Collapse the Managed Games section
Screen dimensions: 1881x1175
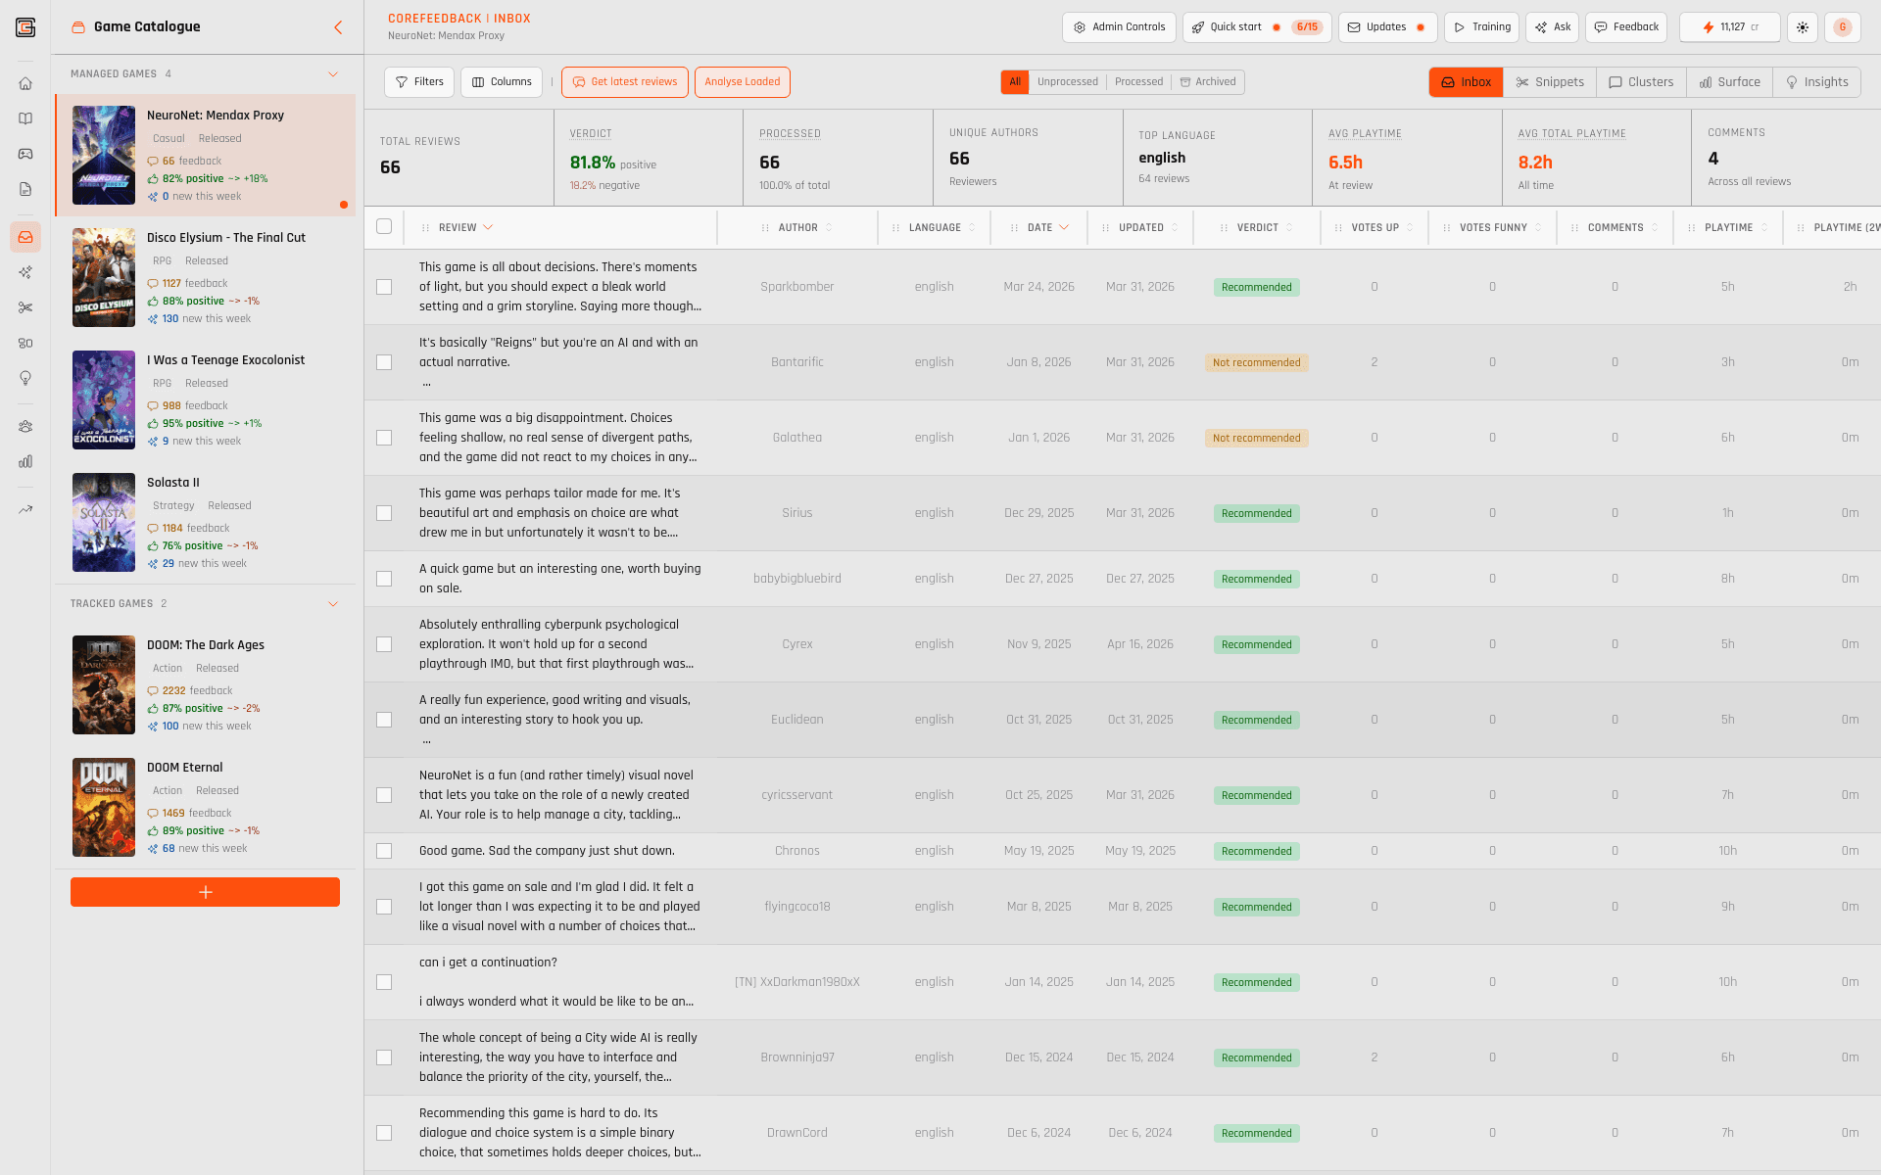tap(333, 74)
